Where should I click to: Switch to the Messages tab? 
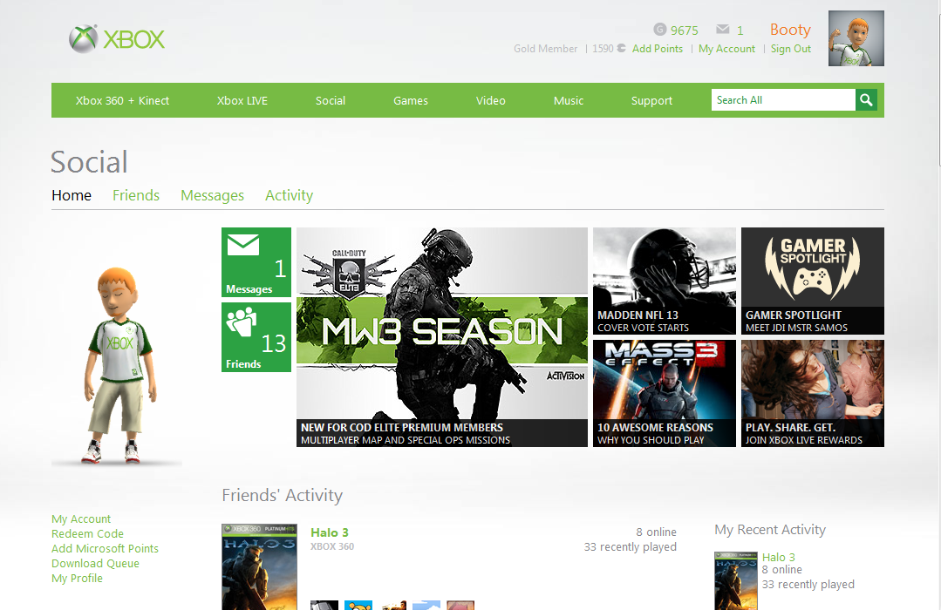point(213,195)
